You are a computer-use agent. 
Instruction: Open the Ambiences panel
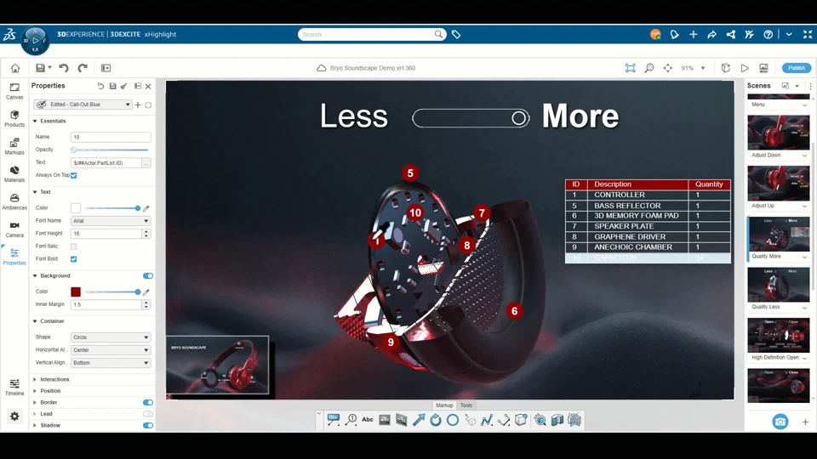14,201
